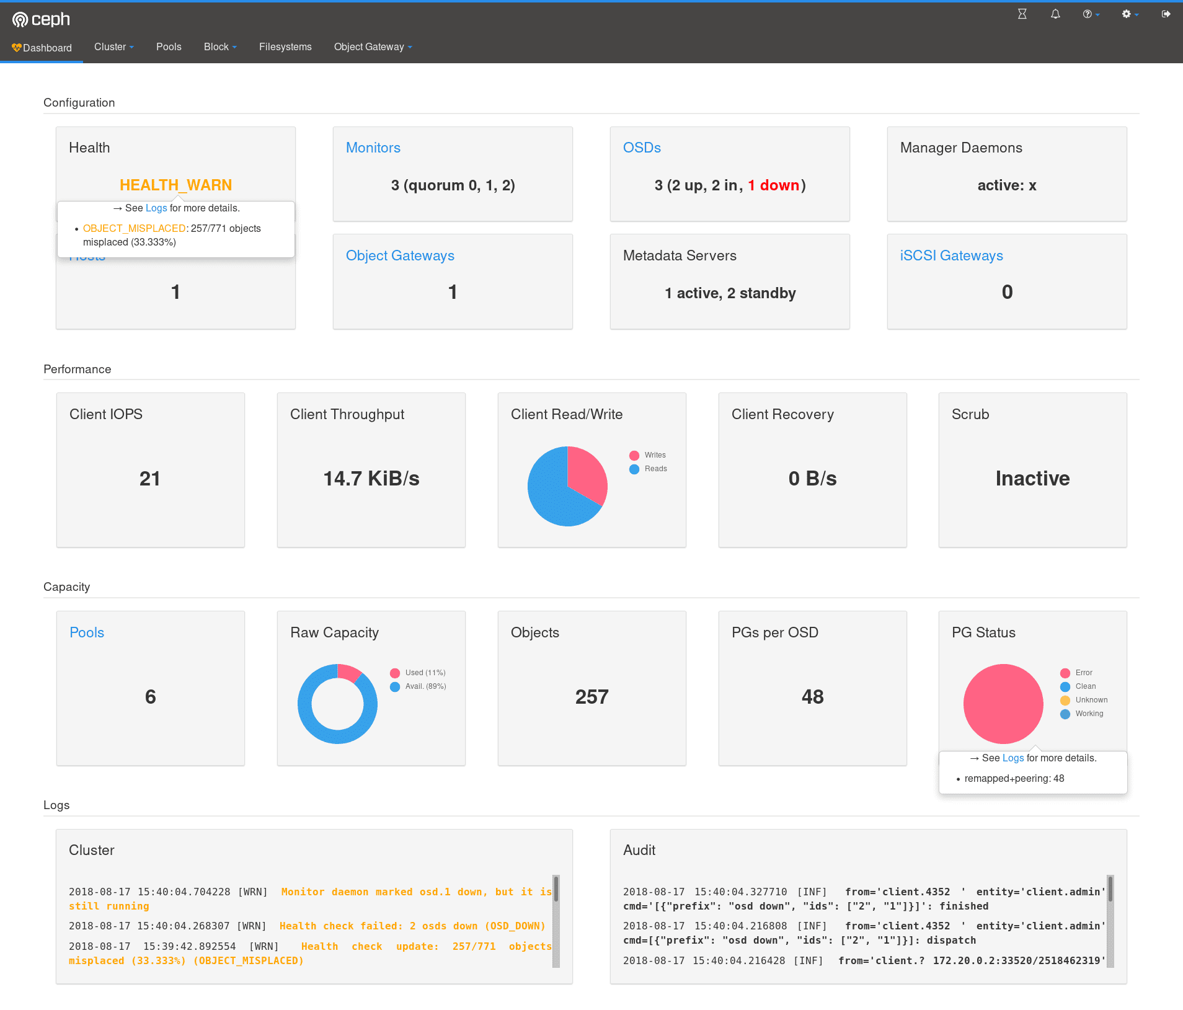Follow the OSDs card link
The width and height of the screenshot is (1183, 1010).
click(642, 148)
